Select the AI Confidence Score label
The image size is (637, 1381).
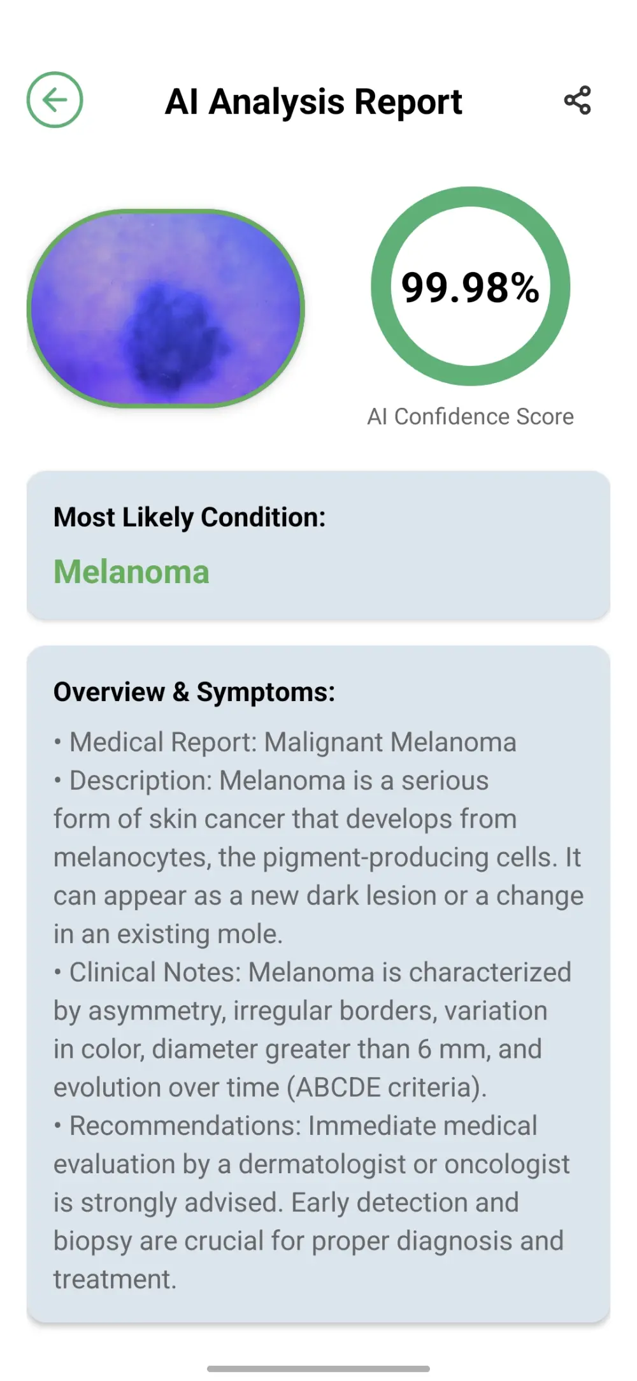[470, 417]
